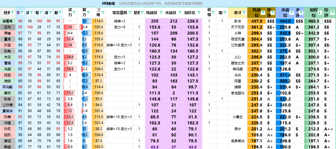Open the 综评 column filter

tap(333, 13)
